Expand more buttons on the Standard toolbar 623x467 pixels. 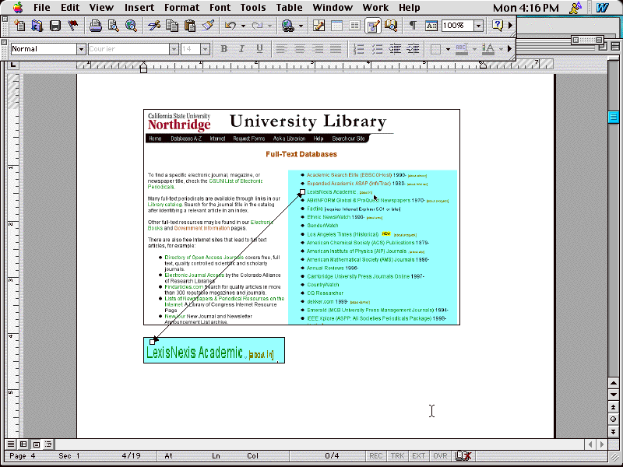tap(511, 26)
